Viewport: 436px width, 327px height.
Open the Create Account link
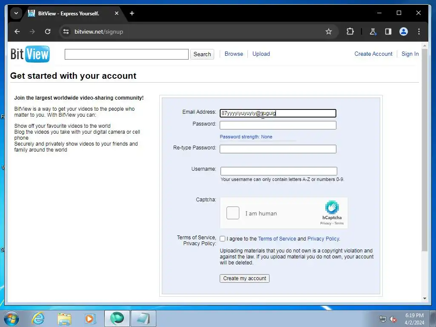pos(373,54)
